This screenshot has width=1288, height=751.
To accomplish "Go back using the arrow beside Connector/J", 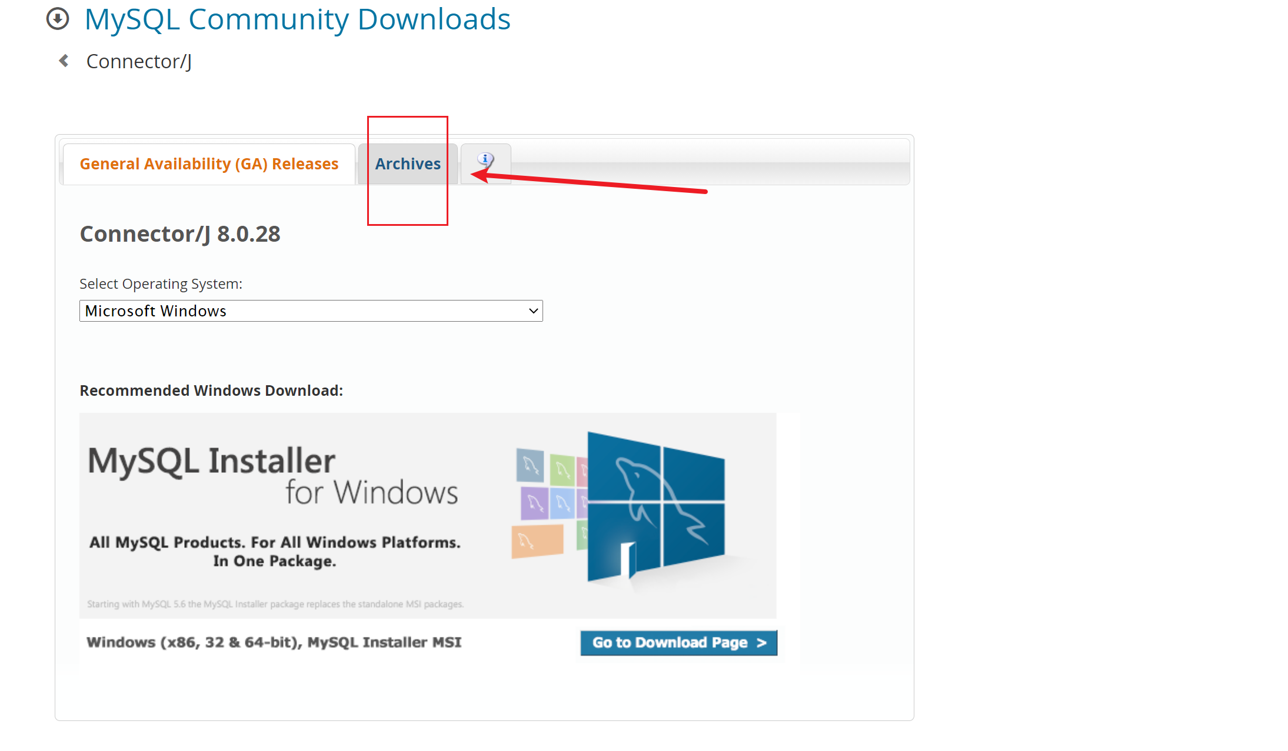I will tap(64, 61).
